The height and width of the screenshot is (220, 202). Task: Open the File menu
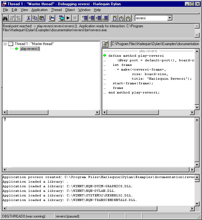[x=6, y=10]
